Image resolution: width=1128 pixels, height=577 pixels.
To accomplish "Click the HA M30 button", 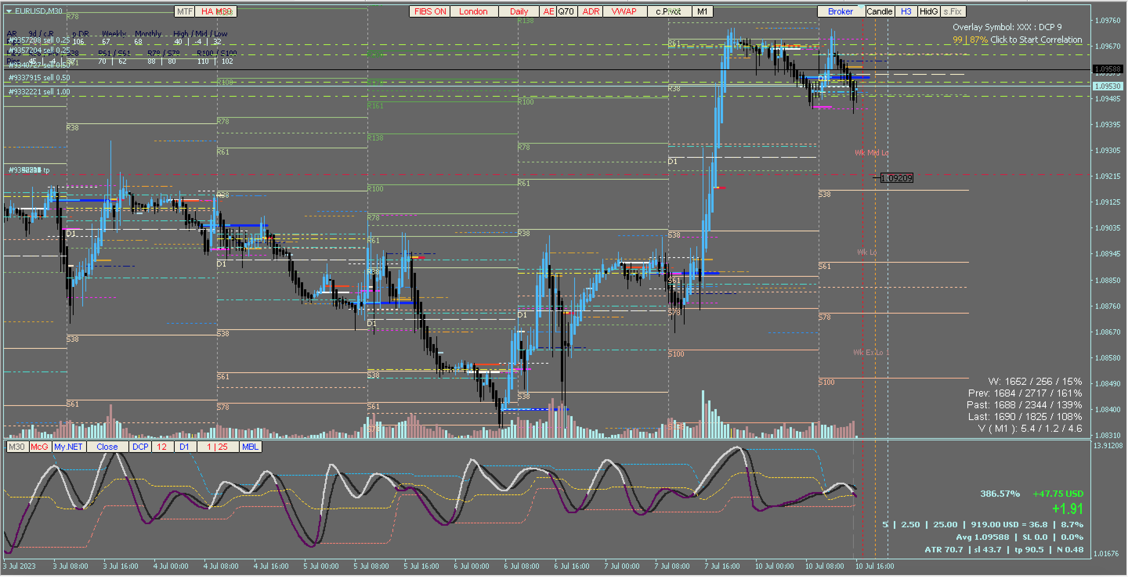I will 216,11.
